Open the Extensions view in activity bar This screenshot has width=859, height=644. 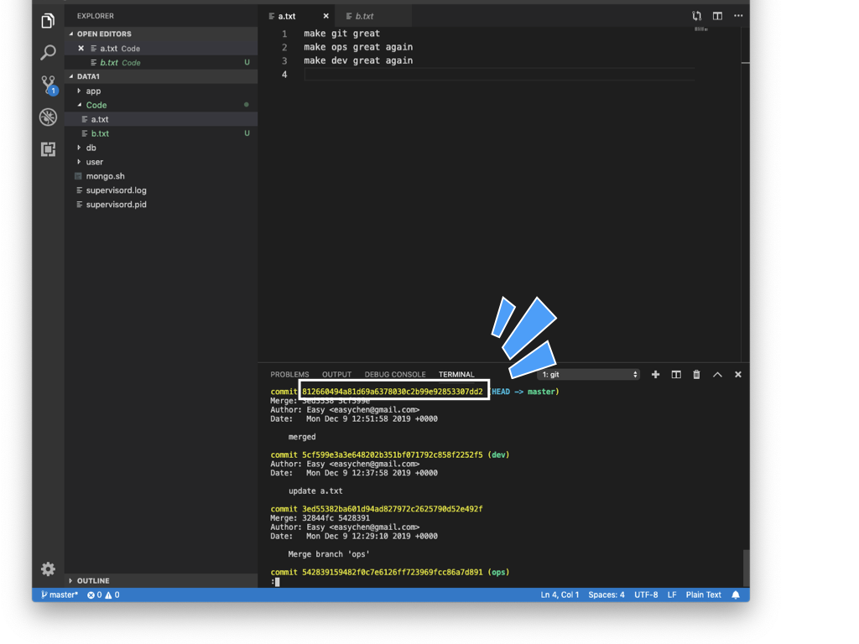(x=48, y=149)
